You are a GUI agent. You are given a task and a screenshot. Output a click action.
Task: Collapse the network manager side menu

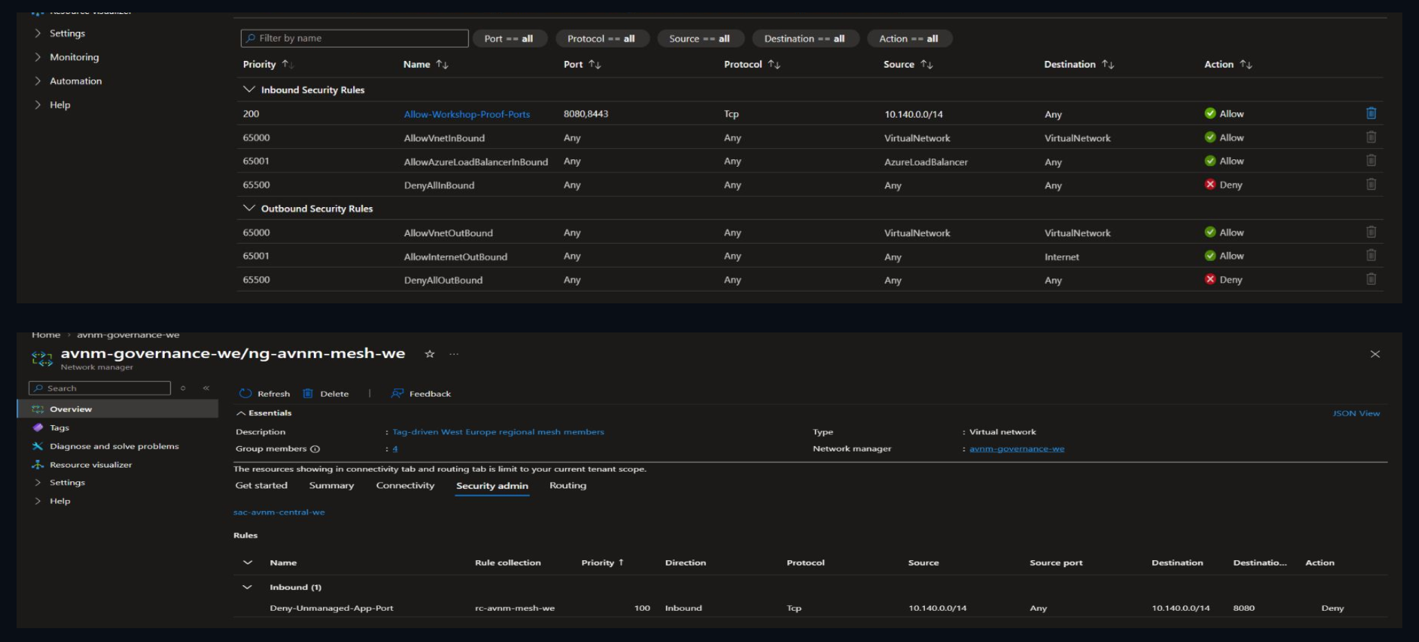[206, 388]
